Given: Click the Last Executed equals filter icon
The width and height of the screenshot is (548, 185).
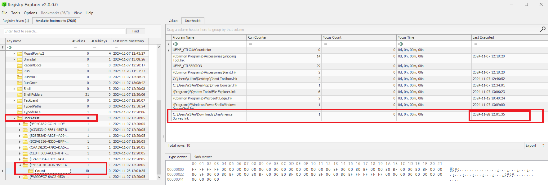Looking at the screenshot, I should [476, 44].
